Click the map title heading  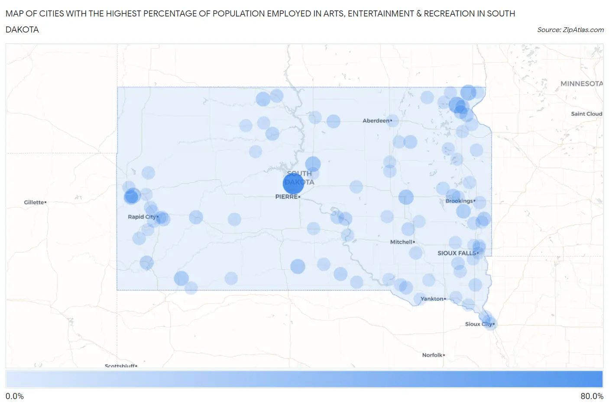[x=260, y=22]
